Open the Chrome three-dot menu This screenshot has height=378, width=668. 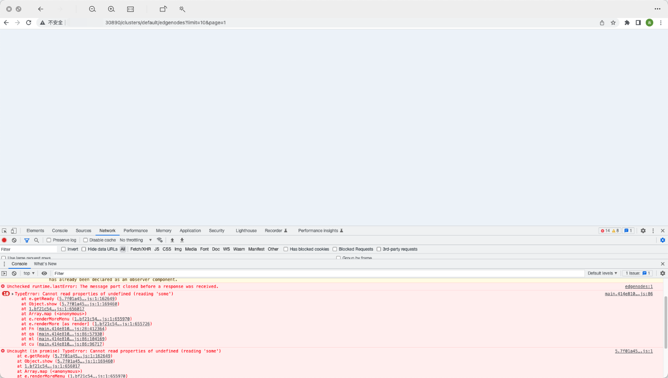coord(660,22)
